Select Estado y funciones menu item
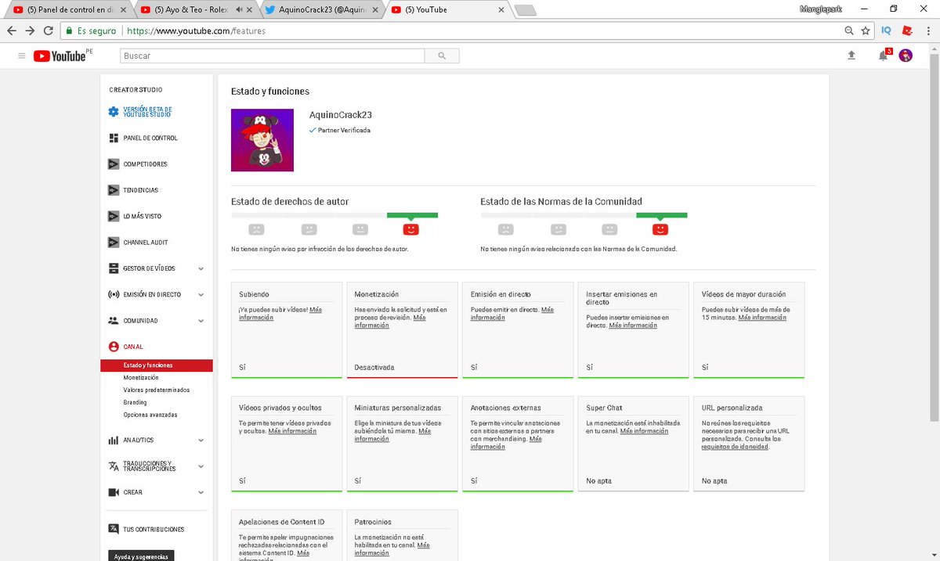The image size is (940, 561). 157,365
